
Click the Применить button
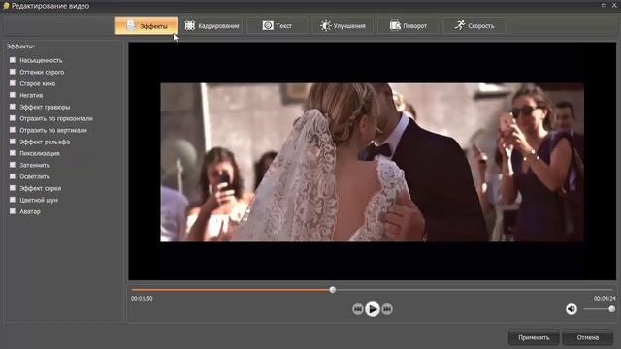click(x=534, y=337)
